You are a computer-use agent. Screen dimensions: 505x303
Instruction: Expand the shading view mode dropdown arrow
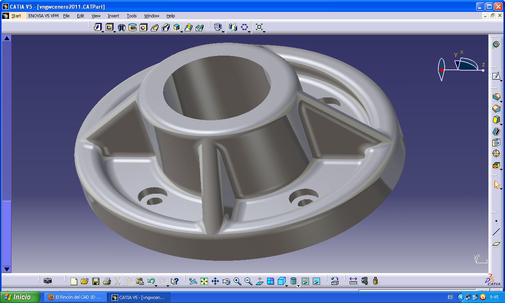[298, 285]
